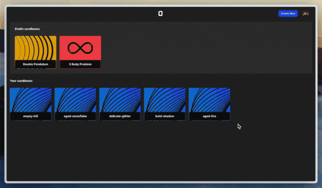Screen dimensions: 322x188
Task: Click the Your sandboxes section heading
Action: click(21, 81)
